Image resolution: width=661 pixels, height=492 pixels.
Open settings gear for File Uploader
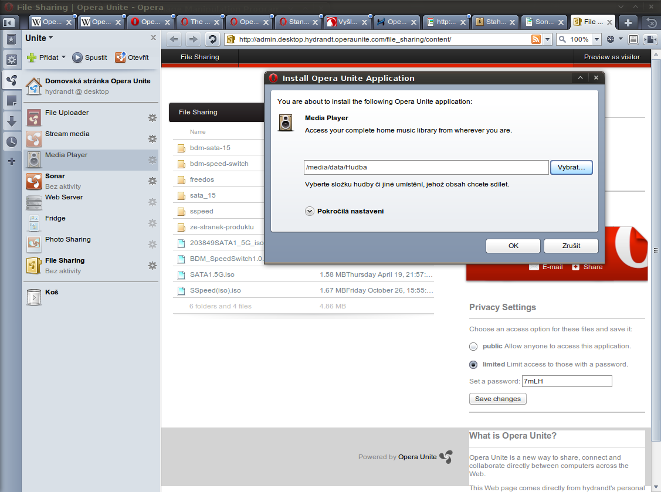point(152,118)
